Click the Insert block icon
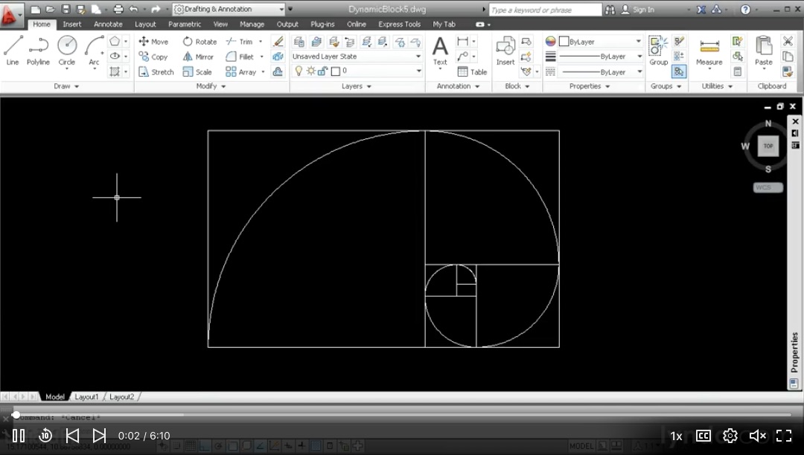The image size is (804, 455). 505,51
